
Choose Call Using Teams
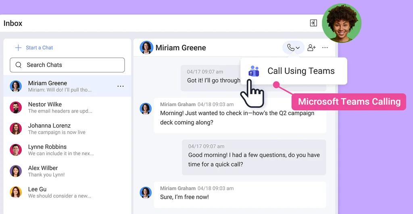click(294, 71)
